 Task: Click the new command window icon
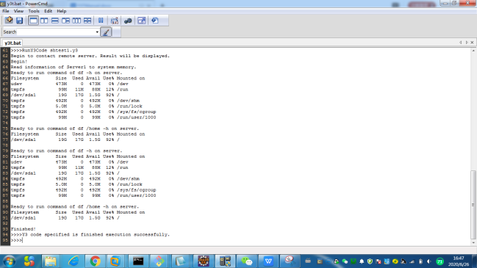9,21
